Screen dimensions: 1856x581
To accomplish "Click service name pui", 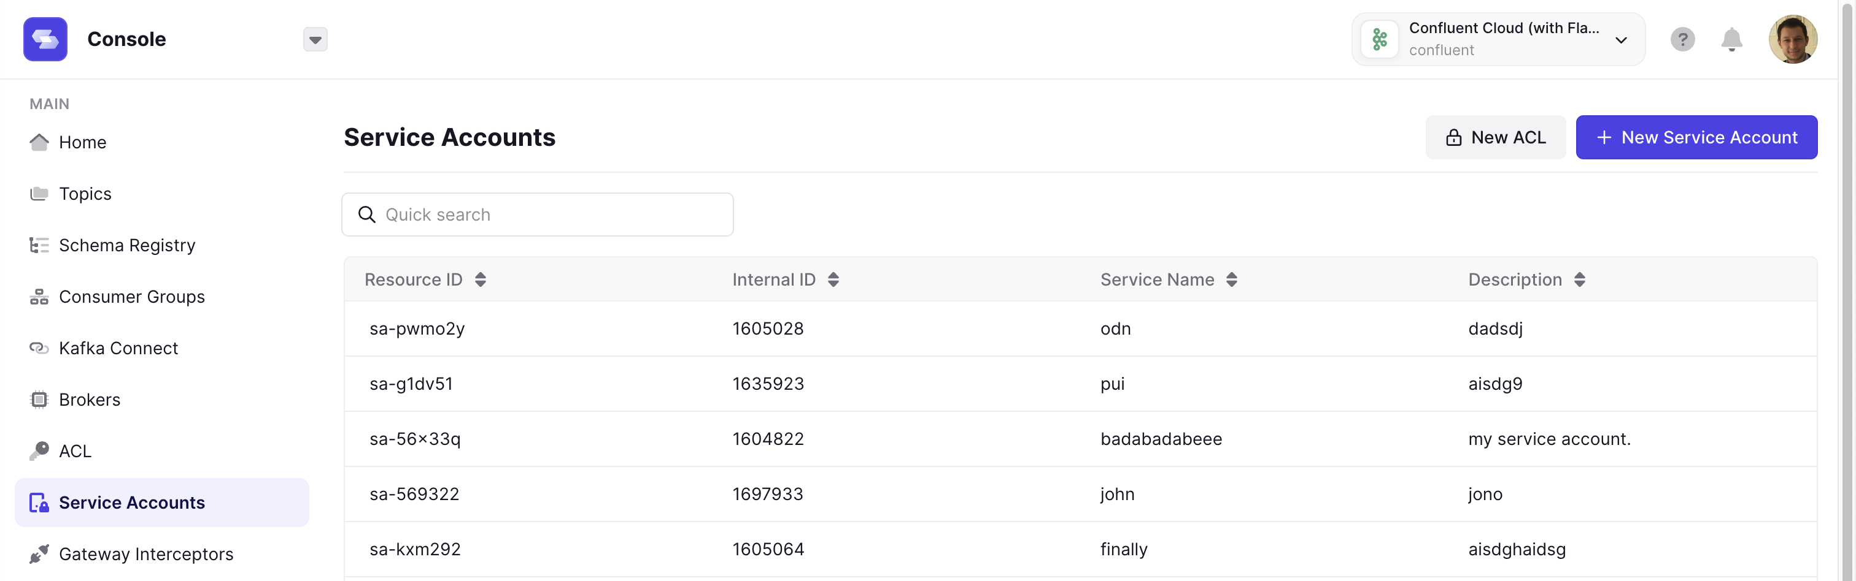I will click(1112, 384).
